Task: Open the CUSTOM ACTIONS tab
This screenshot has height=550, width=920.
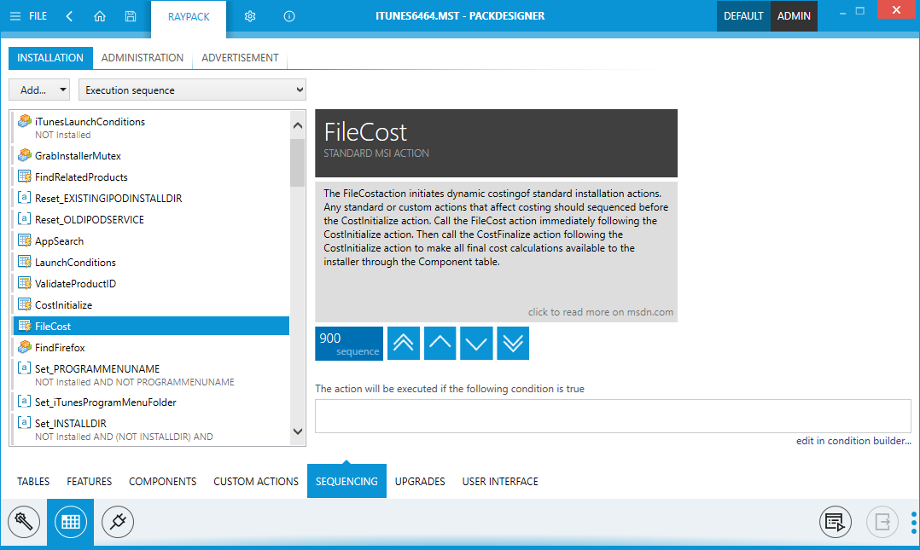Action: pyautogui.click(x=256, y=482)
